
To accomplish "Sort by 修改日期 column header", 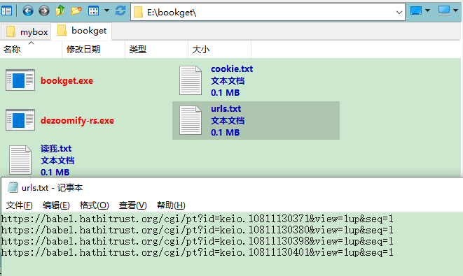I will [x=94, y=49].
